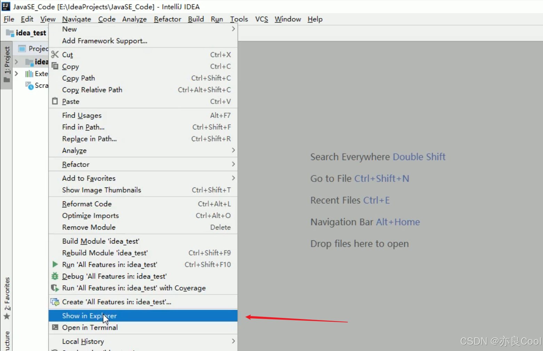Open the 2: Favorites tool window tab
This screenshot has width=543, height=351.
click(x=7, y=298)
